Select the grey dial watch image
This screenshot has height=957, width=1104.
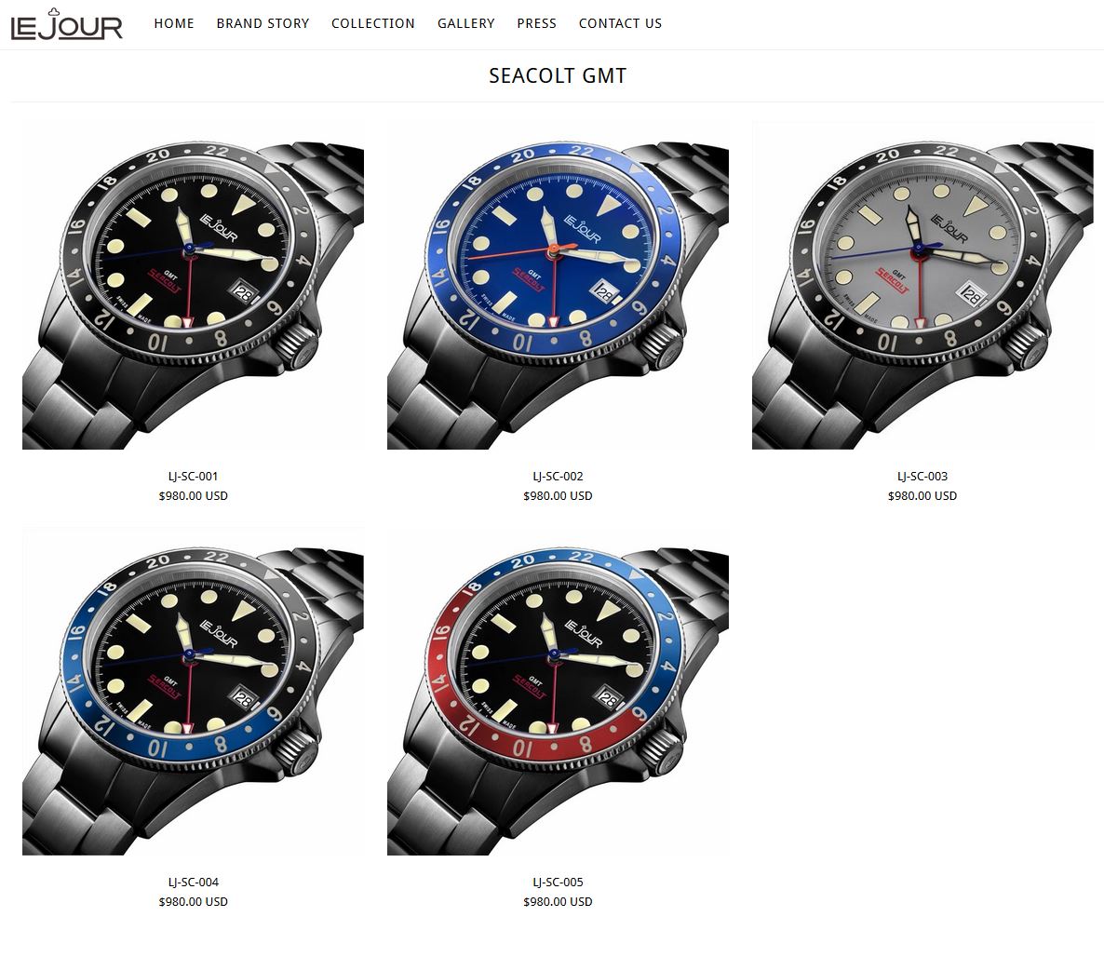point(922,285)
